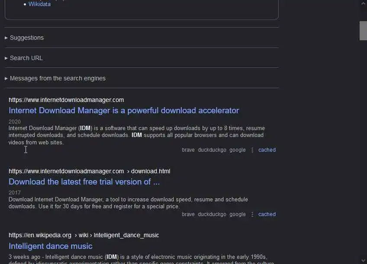Click the scrollbar up arrow
367x264 pixels.
point(363,3)
